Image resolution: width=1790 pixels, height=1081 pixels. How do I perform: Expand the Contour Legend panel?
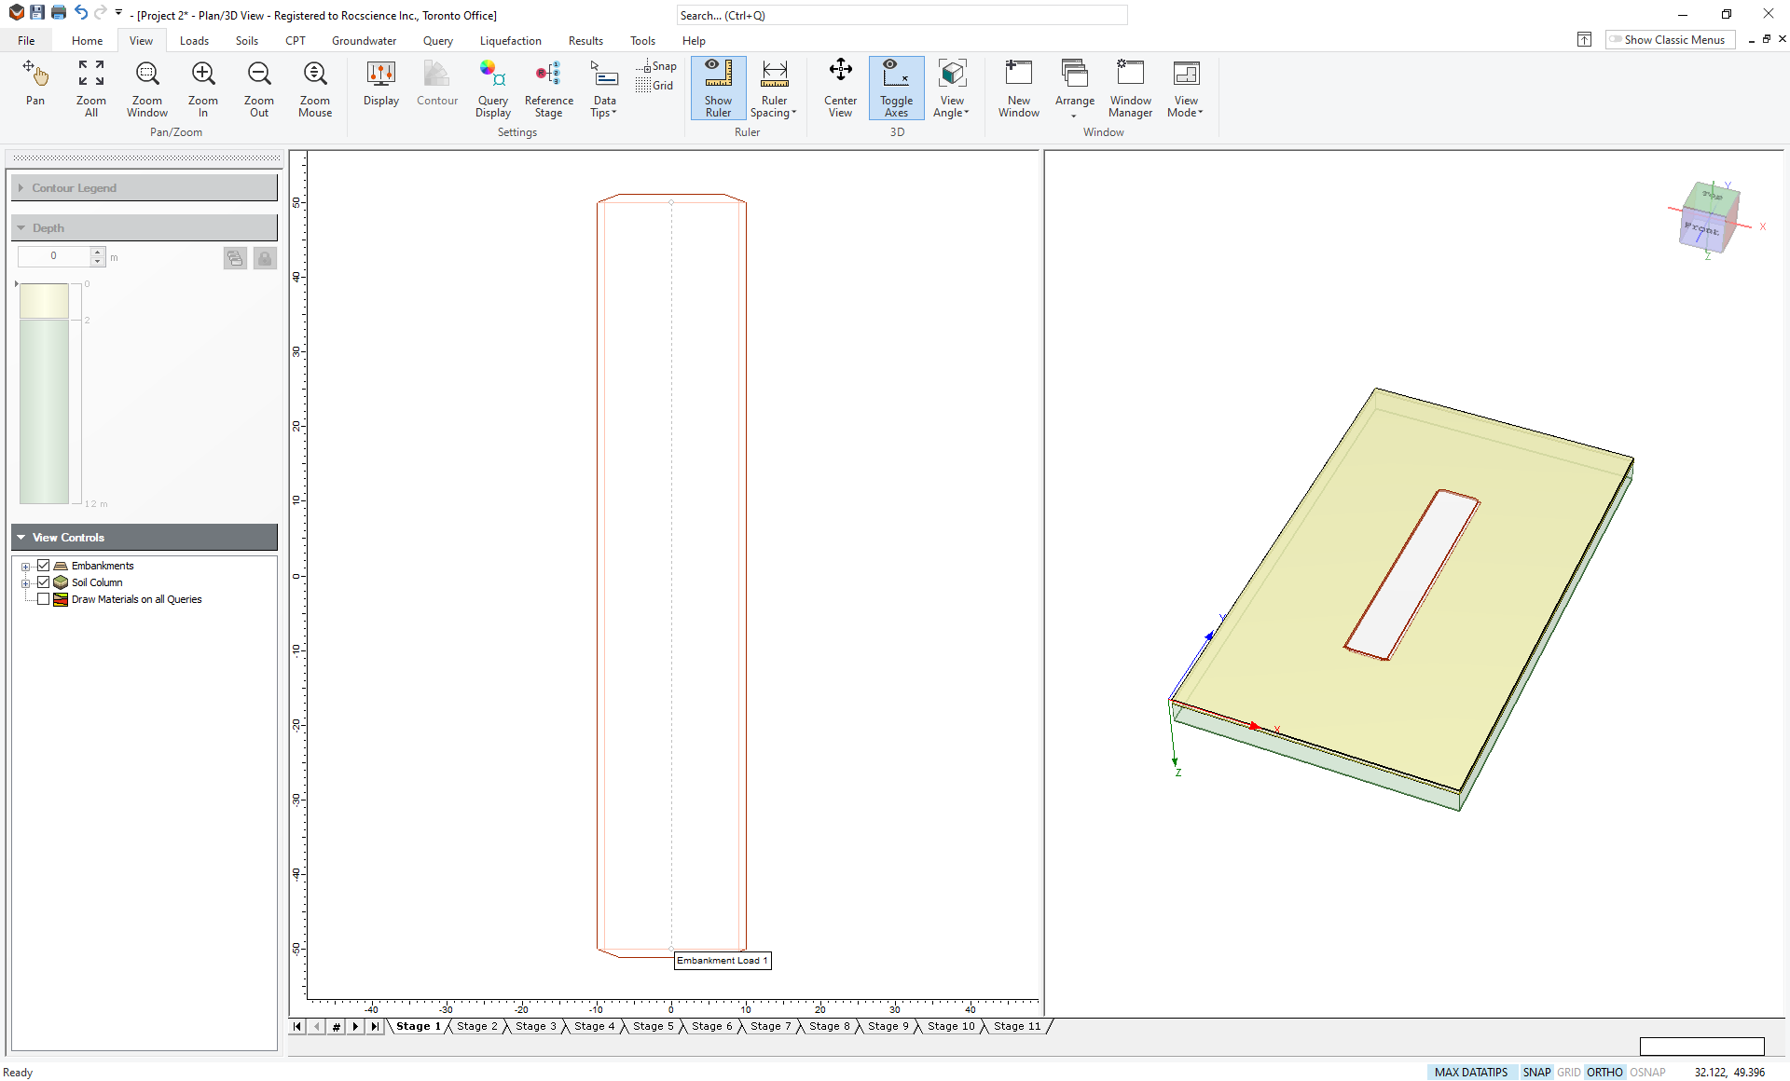pyautogui.click(x=21, y=186)
